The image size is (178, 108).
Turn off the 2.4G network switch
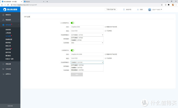pyautogui.click(x=72, y=23)
